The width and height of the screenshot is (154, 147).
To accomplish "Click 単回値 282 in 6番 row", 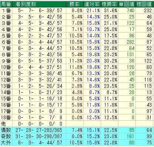I will pos(131,42).
